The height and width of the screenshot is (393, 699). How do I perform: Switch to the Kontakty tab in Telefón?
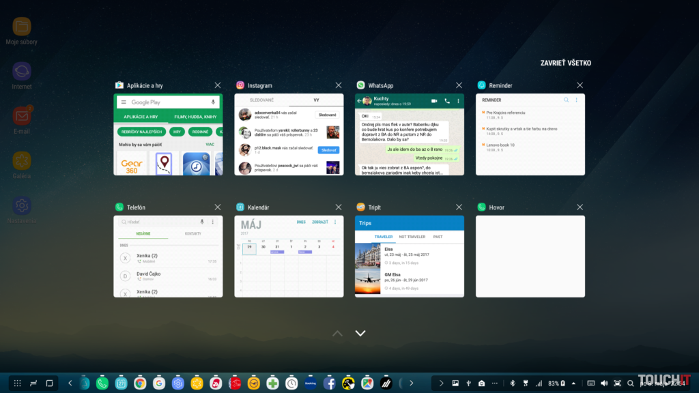click(x=193, y=234)
